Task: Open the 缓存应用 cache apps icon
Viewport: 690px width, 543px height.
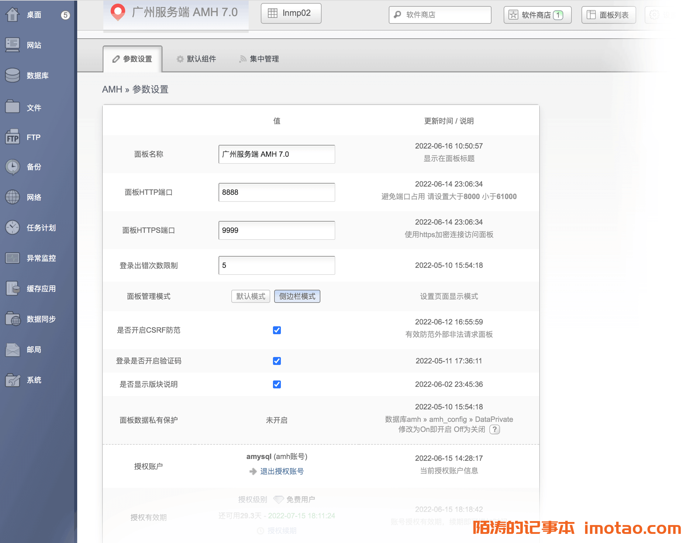Action: pyautogui.click(x=12, y=288)
